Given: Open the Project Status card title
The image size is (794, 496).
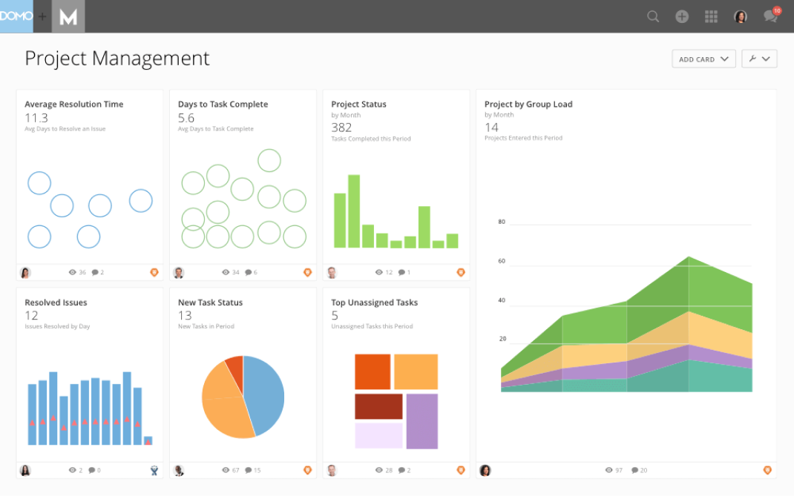Looking at the screenshot, I should 358,105.
